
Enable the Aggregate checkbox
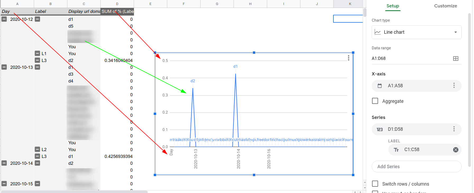tap(375, 101)
